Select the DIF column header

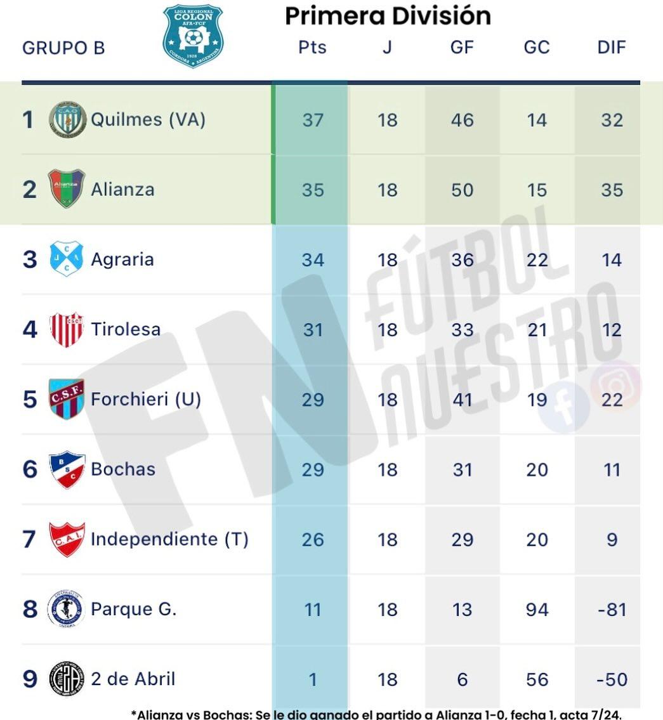click(x=612, y=48)
